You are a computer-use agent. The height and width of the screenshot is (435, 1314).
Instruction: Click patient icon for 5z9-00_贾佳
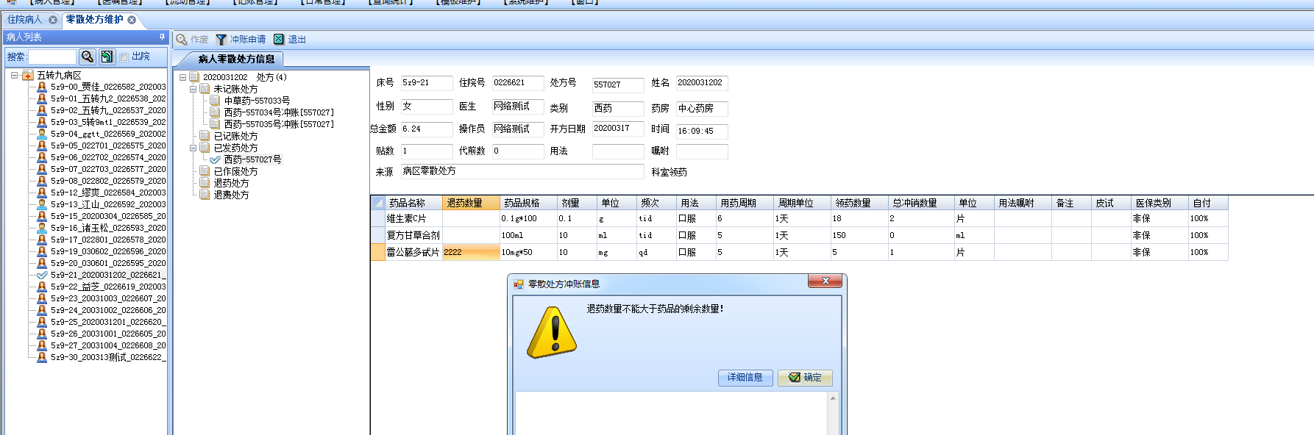click(42, 87)
